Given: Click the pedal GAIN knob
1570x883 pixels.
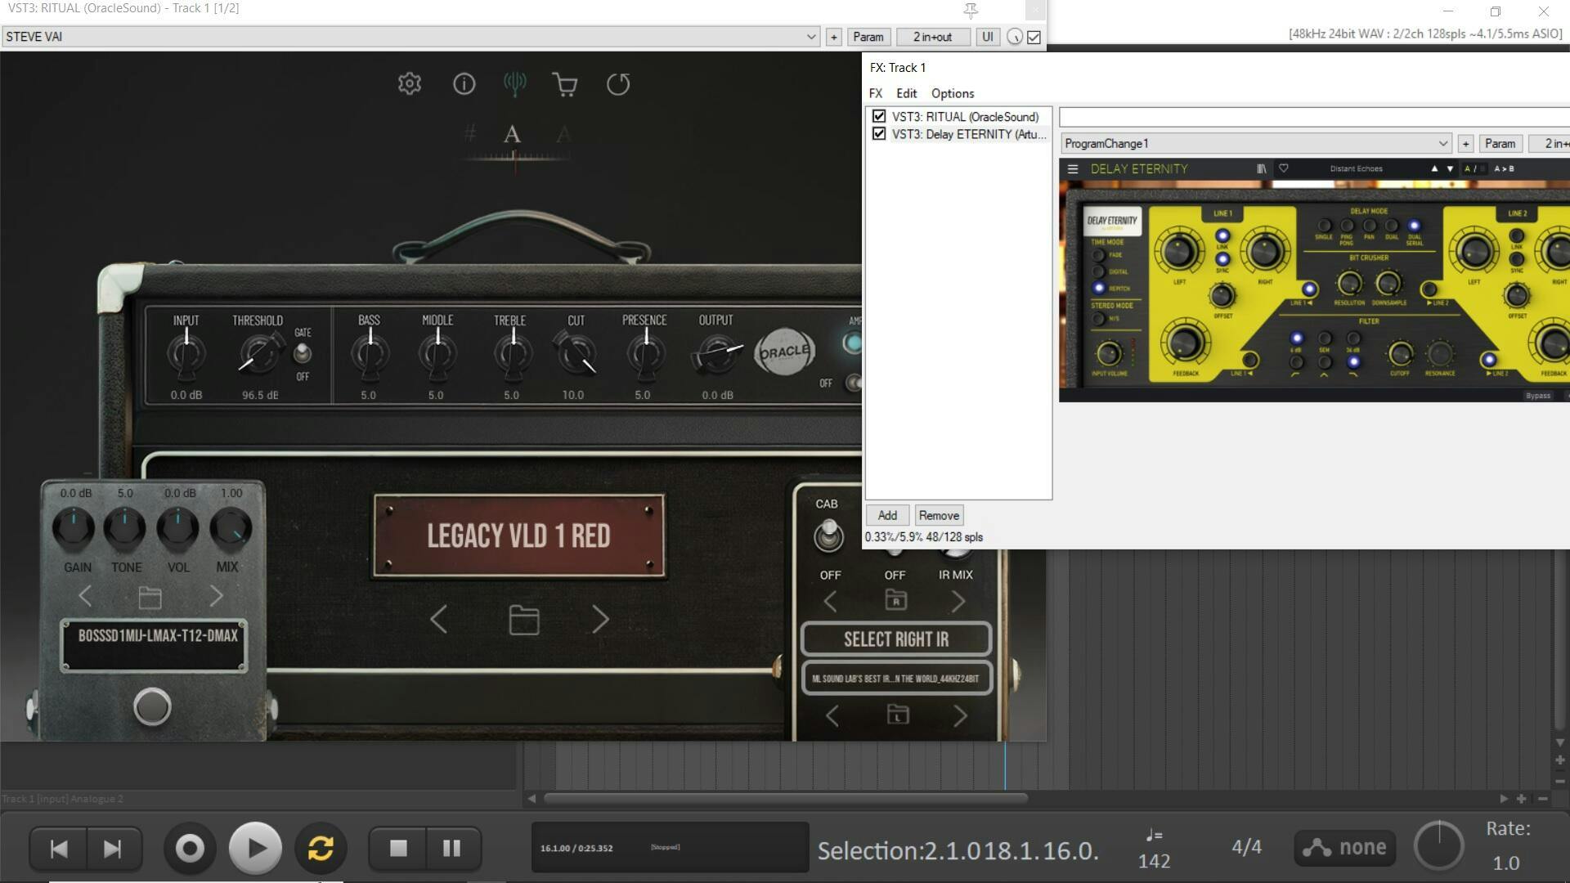Looking at the screenshot, I should (74, 528).
